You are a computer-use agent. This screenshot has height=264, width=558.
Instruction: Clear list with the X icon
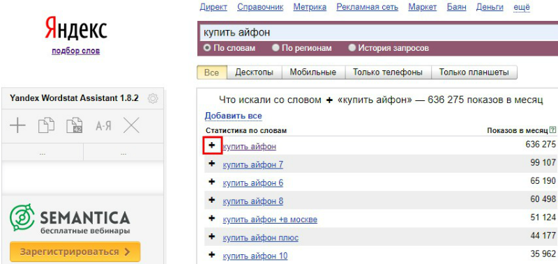[x=131, y=126]
